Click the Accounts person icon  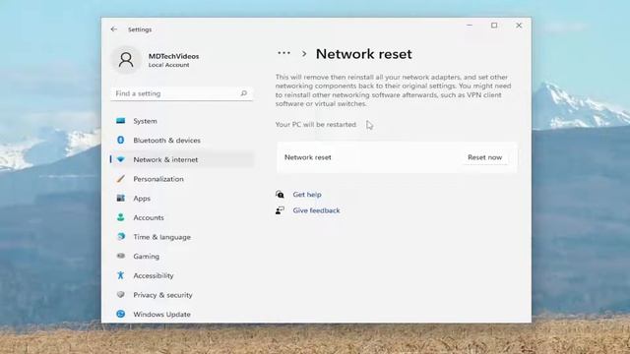[x=120, y=217]
